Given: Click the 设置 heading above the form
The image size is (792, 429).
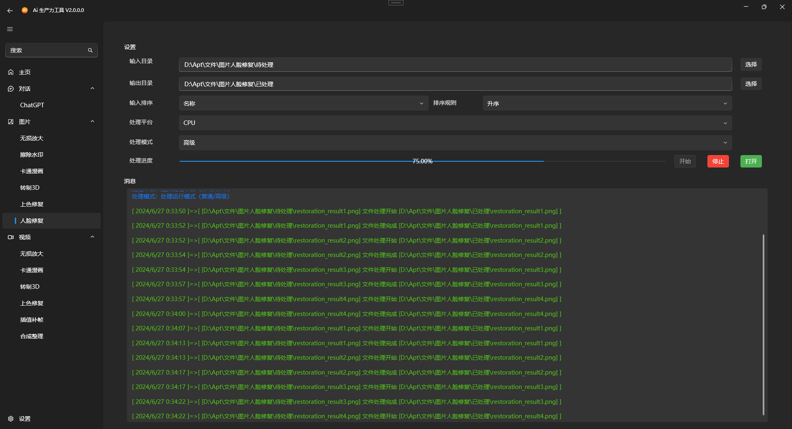Looking at the screenshot, I should coord(130,47).
